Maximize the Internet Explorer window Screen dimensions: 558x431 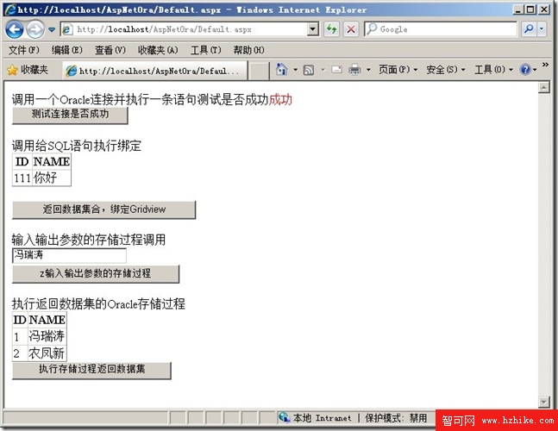(530, 9)
